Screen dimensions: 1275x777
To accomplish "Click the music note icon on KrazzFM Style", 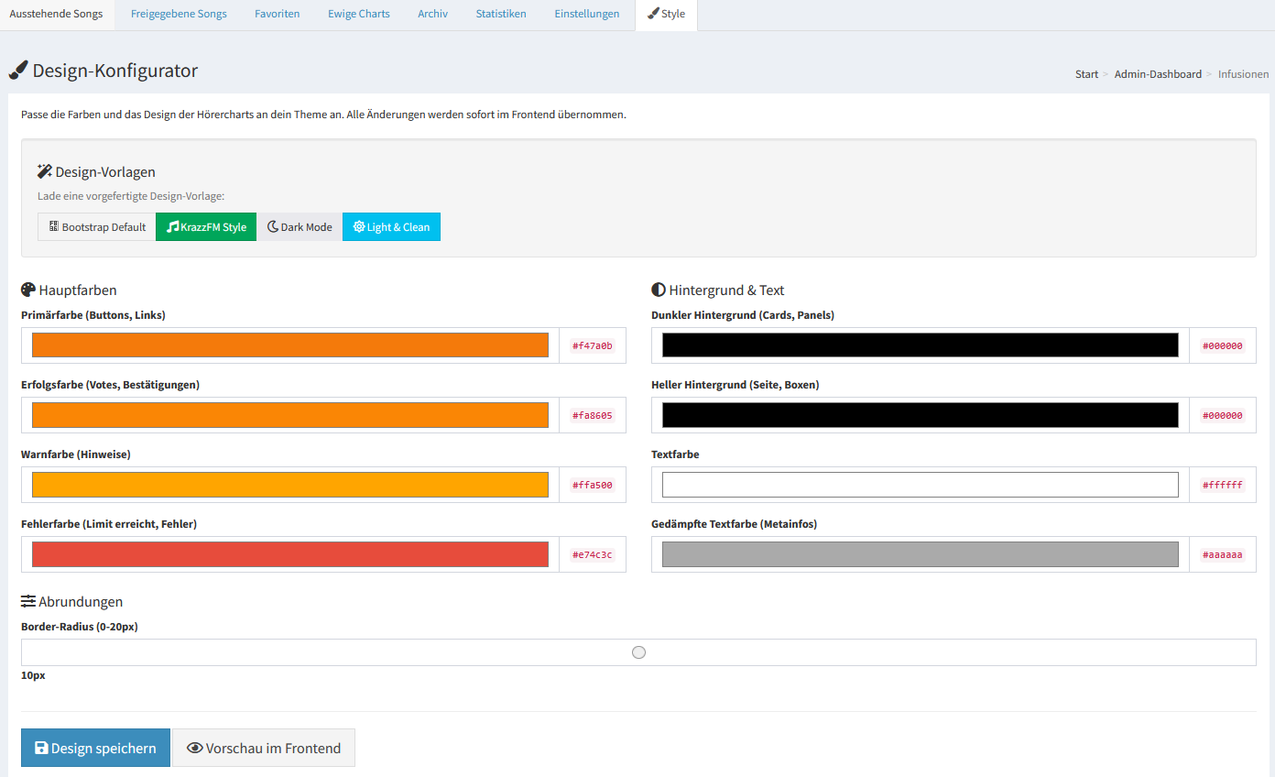I will tap(172, 227).
